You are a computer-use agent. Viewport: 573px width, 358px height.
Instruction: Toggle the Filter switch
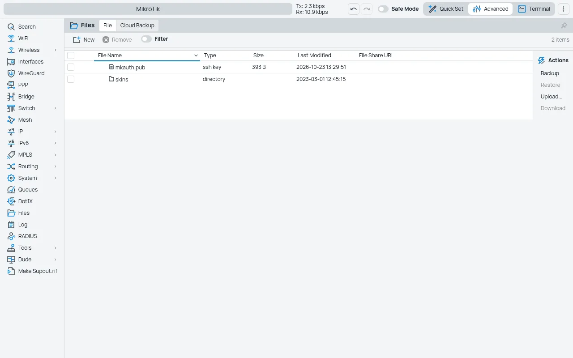click(x=146, y=39)
